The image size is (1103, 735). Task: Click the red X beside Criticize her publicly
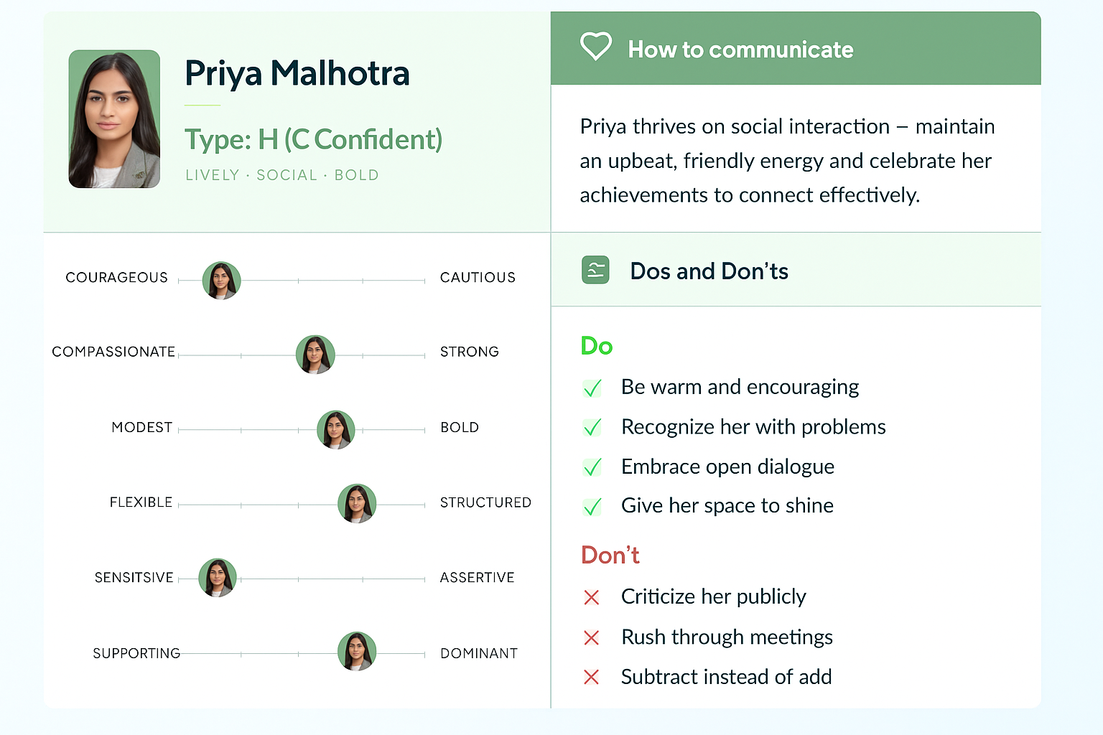[592, 597]
